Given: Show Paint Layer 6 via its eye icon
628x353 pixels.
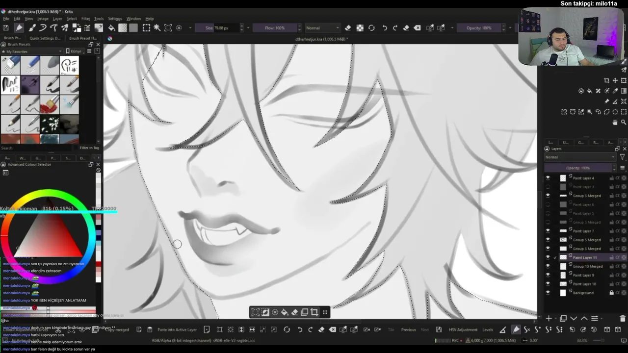Looking at the screenshot, I should coord(548,204).
